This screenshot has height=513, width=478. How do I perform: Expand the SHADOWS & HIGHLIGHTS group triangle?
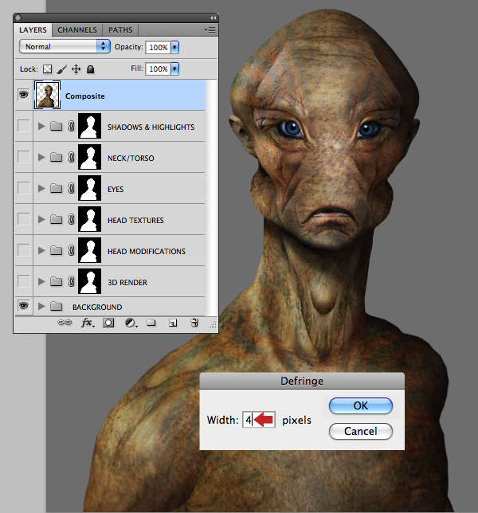(x=41, y=126)
